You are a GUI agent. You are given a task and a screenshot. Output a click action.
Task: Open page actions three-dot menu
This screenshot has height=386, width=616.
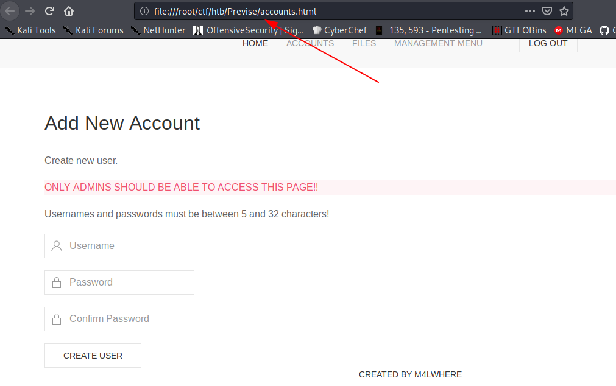[x=530, y=11]
